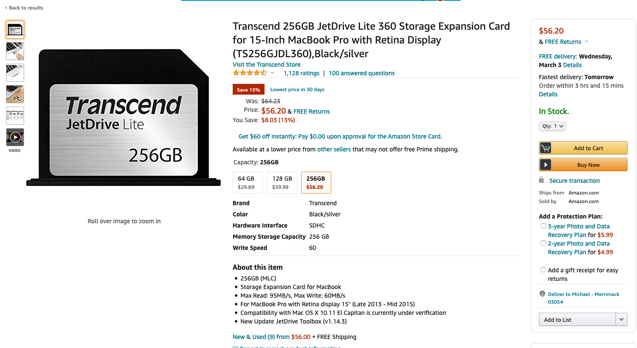Select the first product image thumbnail
This screenshot has width=637, height=348.
(x=15, y=30)
